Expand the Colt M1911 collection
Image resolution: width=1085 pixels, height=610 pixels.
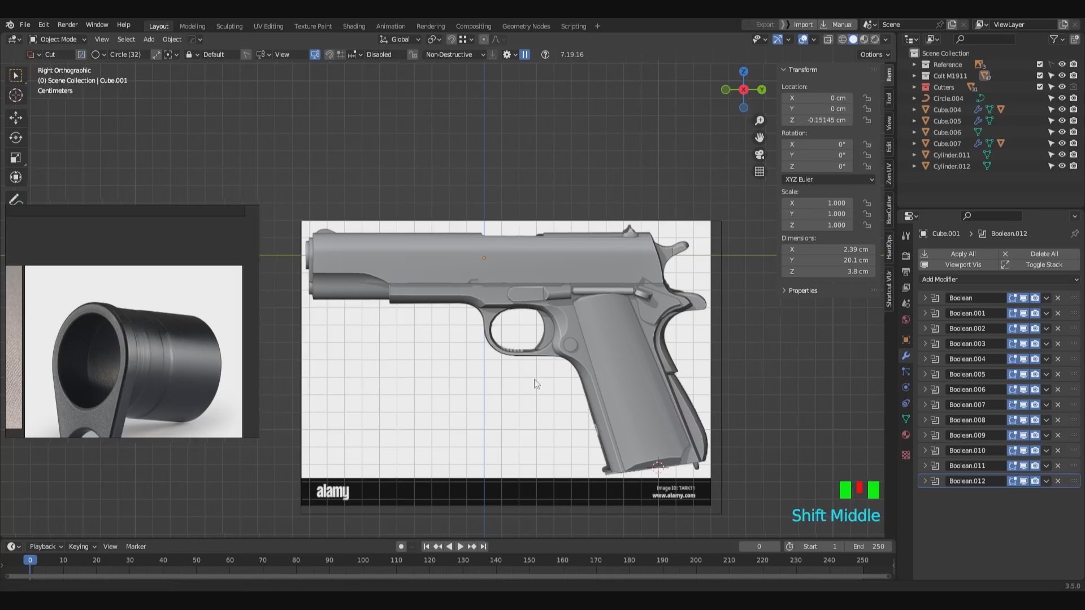click(915, 76)
